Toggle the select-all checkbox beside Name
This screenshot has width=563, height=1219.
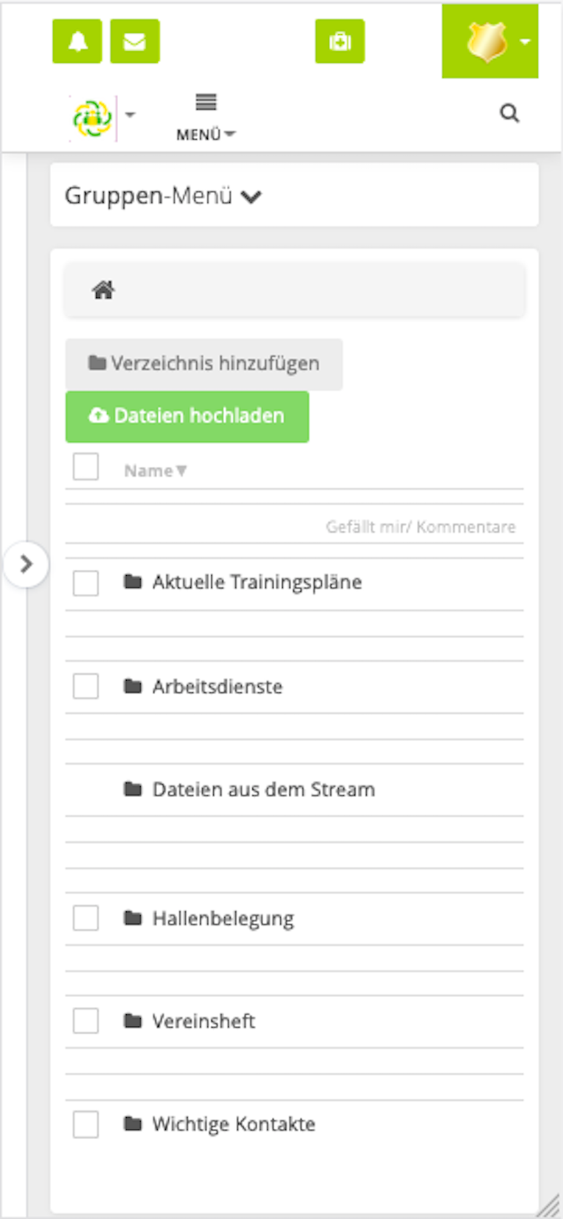point(86,467)
